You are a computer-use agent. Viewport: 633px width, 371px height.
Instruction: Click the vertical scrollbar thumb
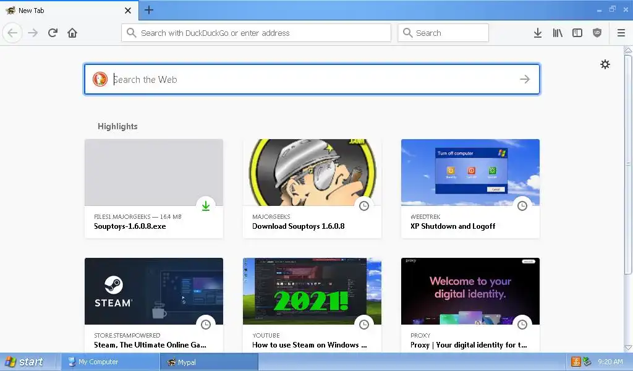click(628, 164)
